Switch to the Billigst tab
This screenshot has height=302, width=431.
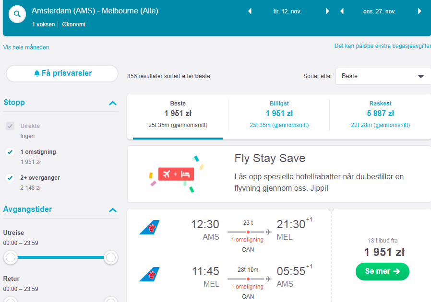279,115
